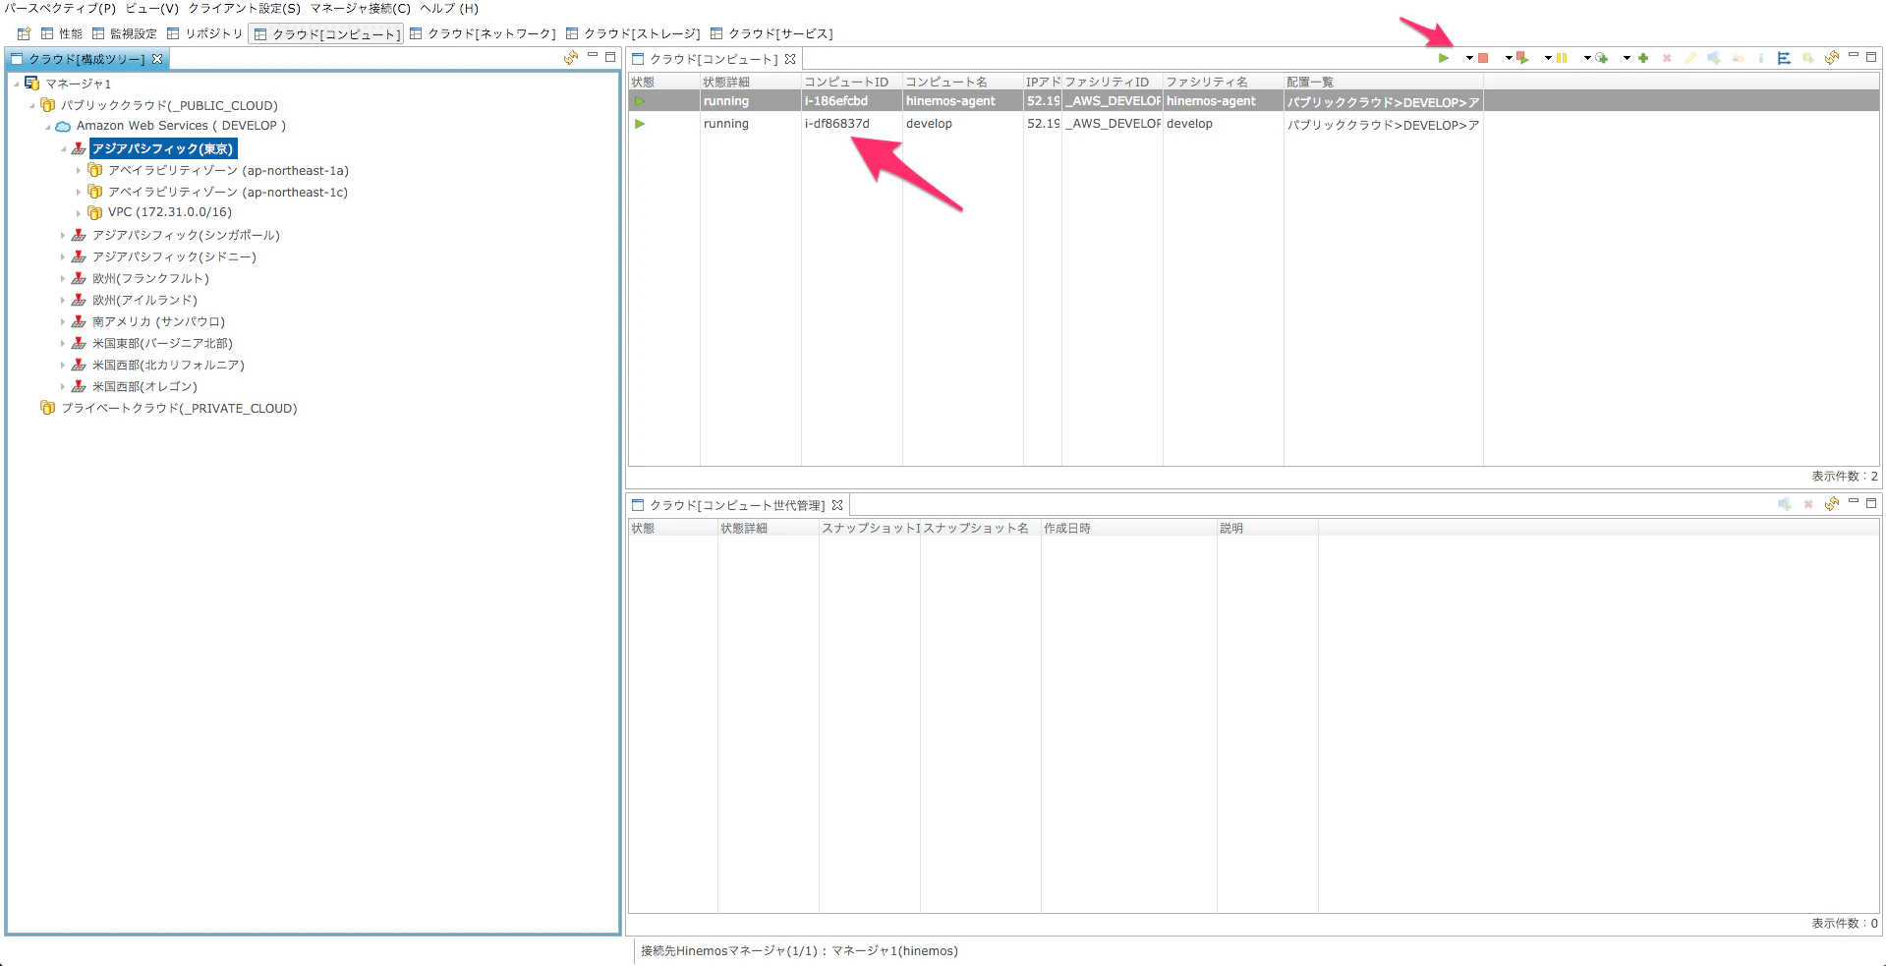Click the refresh icon in compute view toolbar
1886x966 pixels.
1832,58
